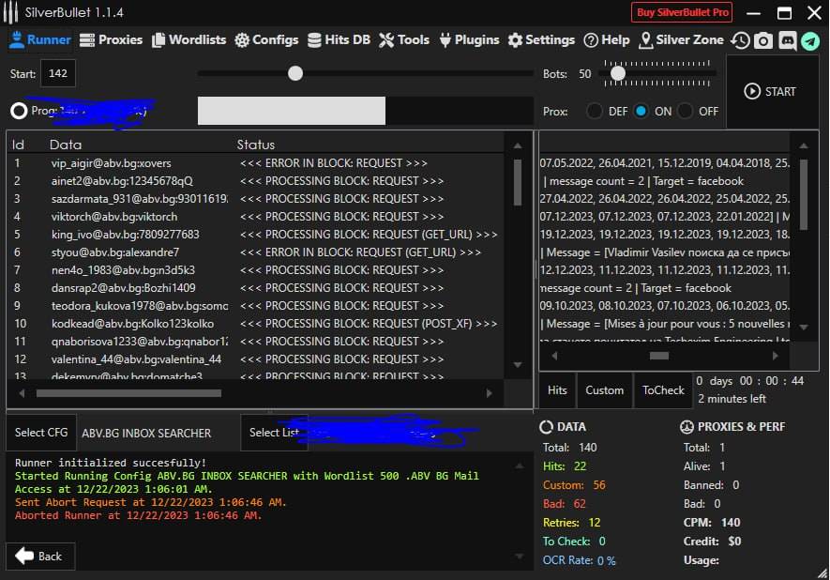This screenshot has width=830, height=580.
Task: Select the DEF proxy radio button
Action: 595,111
